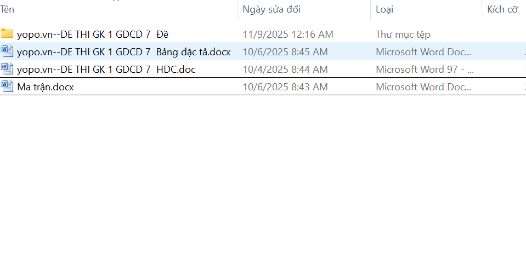Click the type cell of Bảng đặc tả.docx
Image resolution: width=526 pixels, height=277 pixels.
tap(423, 52)
